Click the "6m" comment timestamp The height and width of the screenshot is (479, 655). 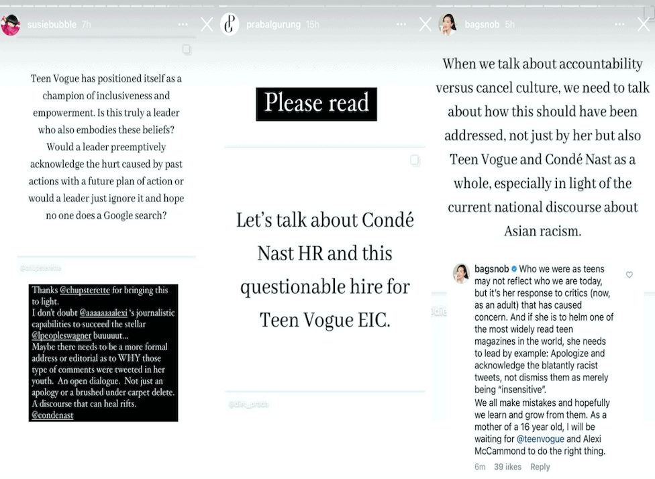pos(480,467)
